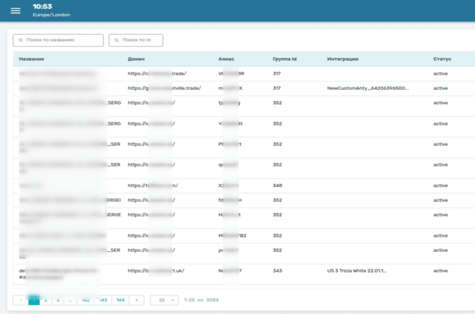The width and height of the screenshot is (475, 314).
Task: Sort by the 'Название' column header
Action: click(31, 59)
